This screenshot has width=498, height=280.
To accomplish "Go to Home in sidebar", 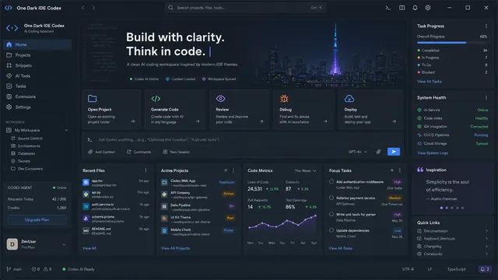I will click(x=37, y=44).
